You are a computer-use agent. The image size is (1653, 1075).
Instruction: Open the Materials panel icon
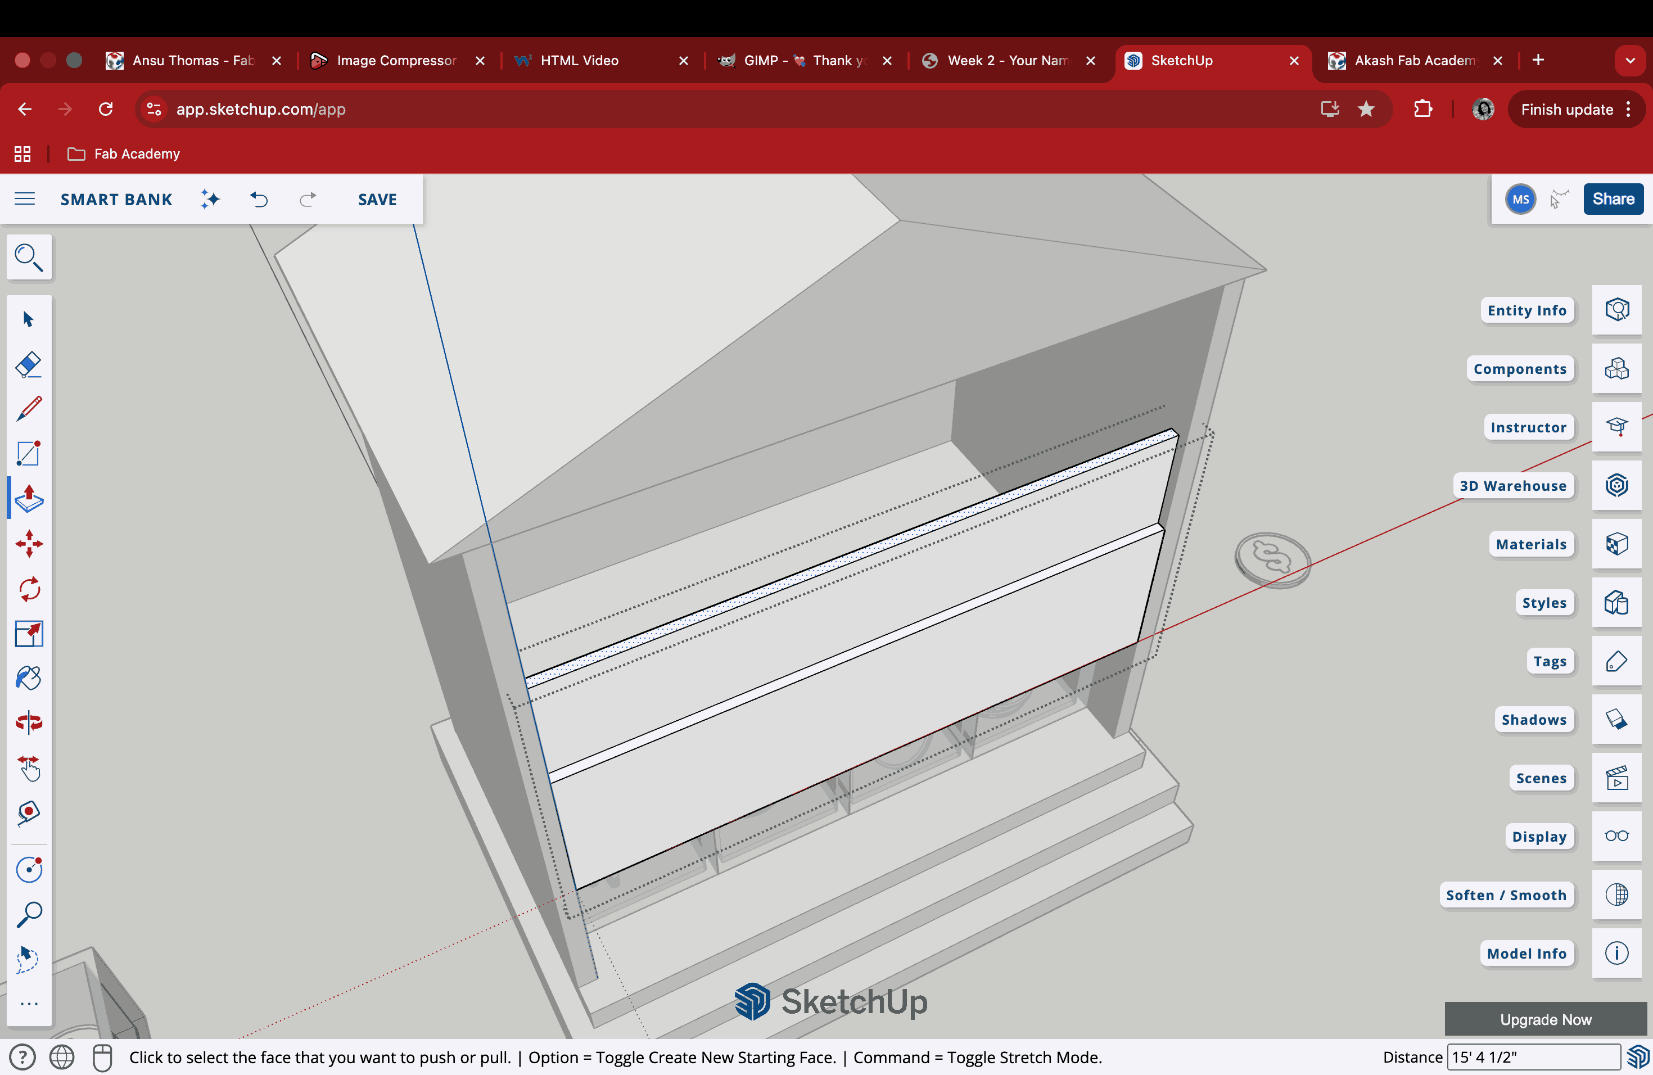tap(1616, 544)
